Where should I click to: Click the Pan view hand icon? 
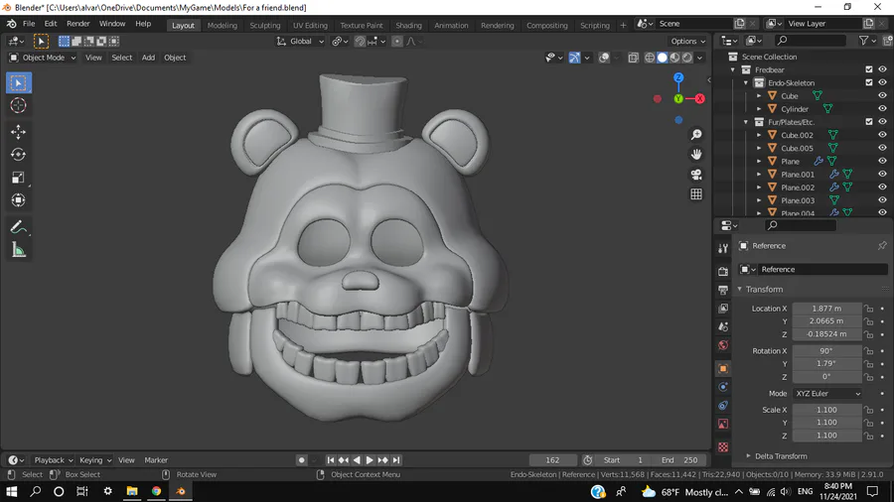click(x=696, y=154)
